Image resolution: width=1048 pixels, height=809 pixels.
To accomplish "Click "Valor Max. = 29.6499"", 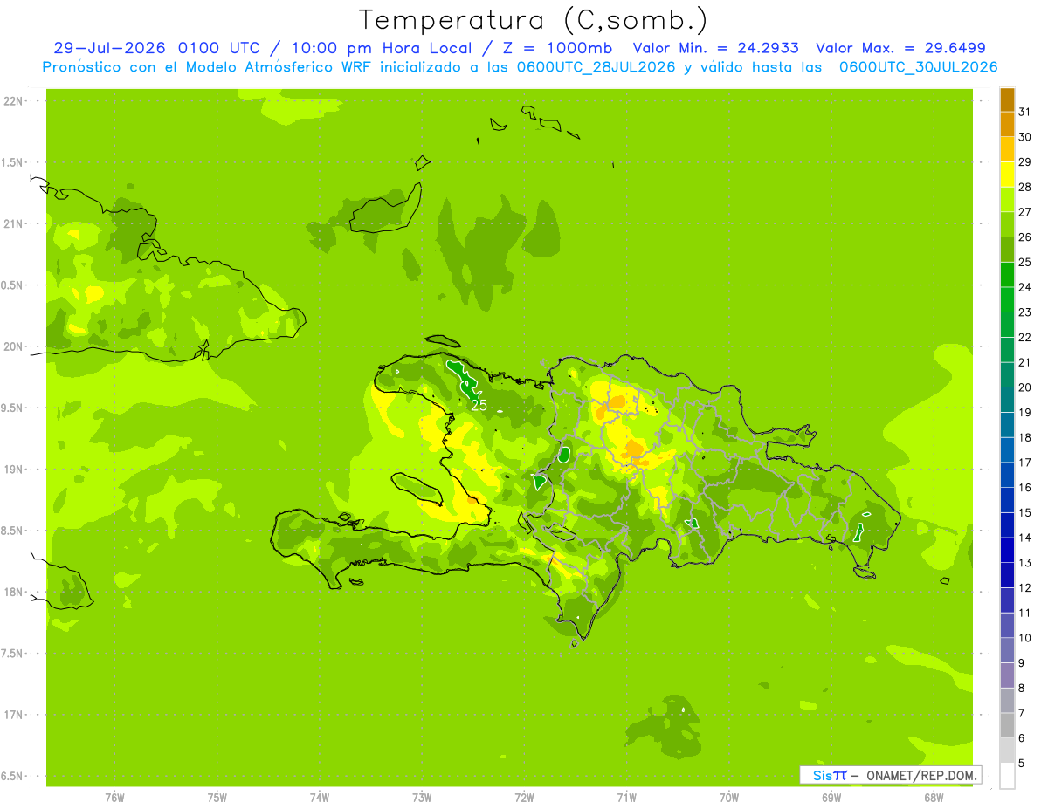I will point(900,48).
